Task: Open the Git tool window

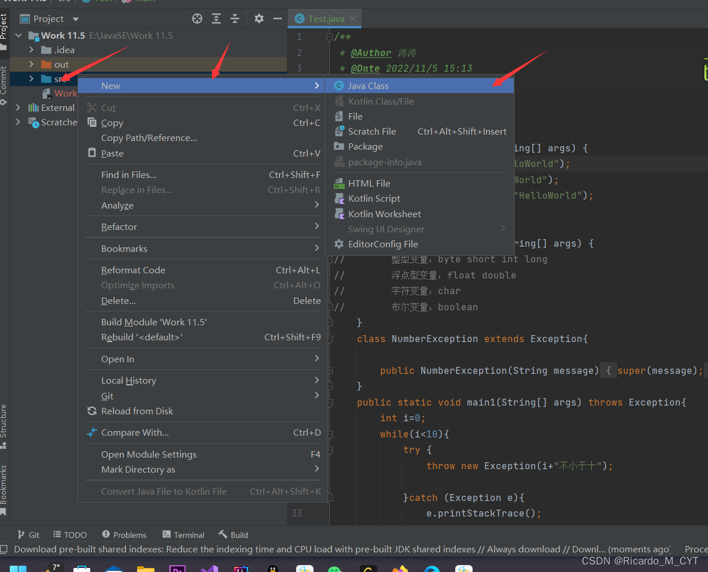Action: [x=29, y=535]
